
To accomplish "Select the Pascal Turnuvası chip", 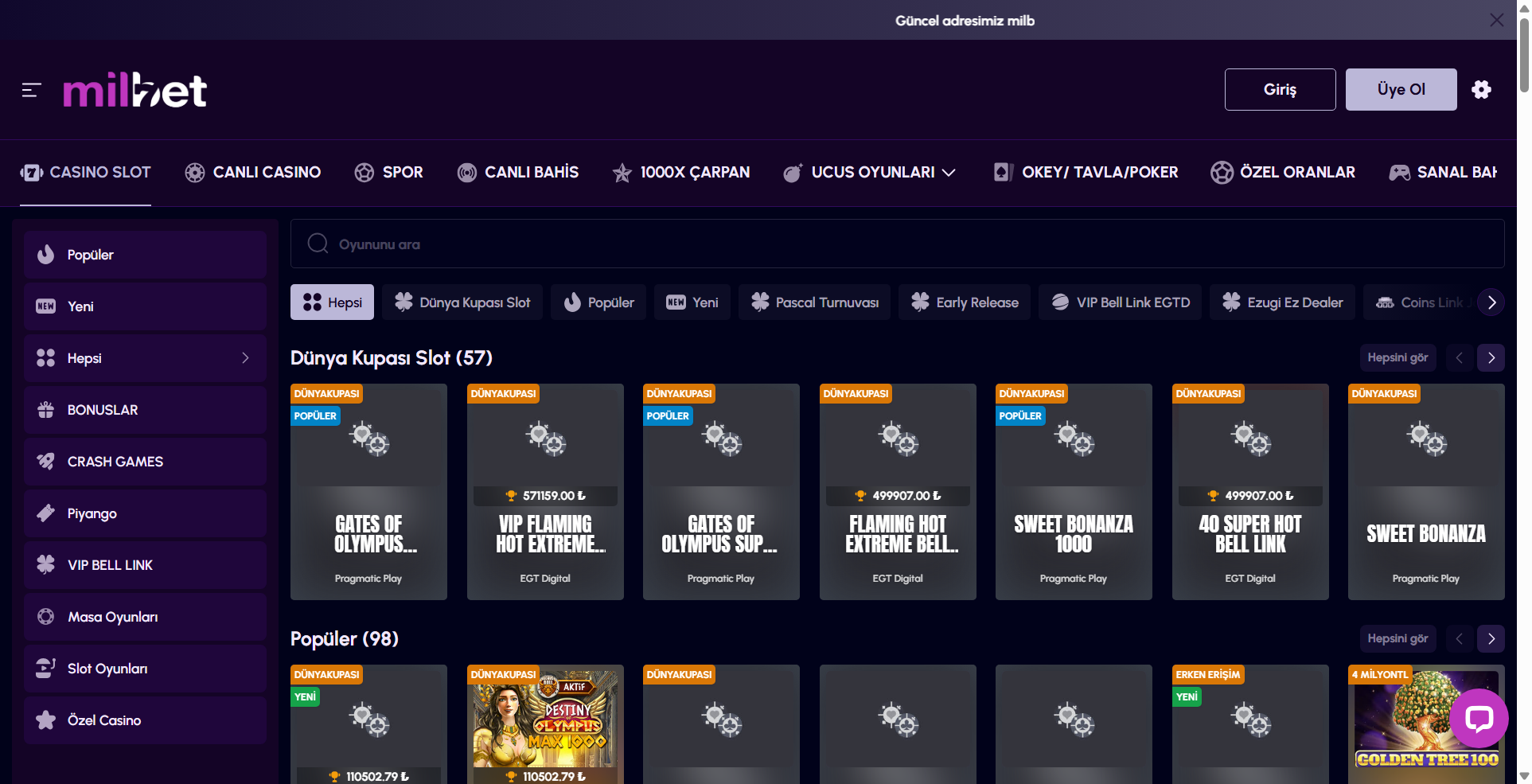I will (815, 302).
